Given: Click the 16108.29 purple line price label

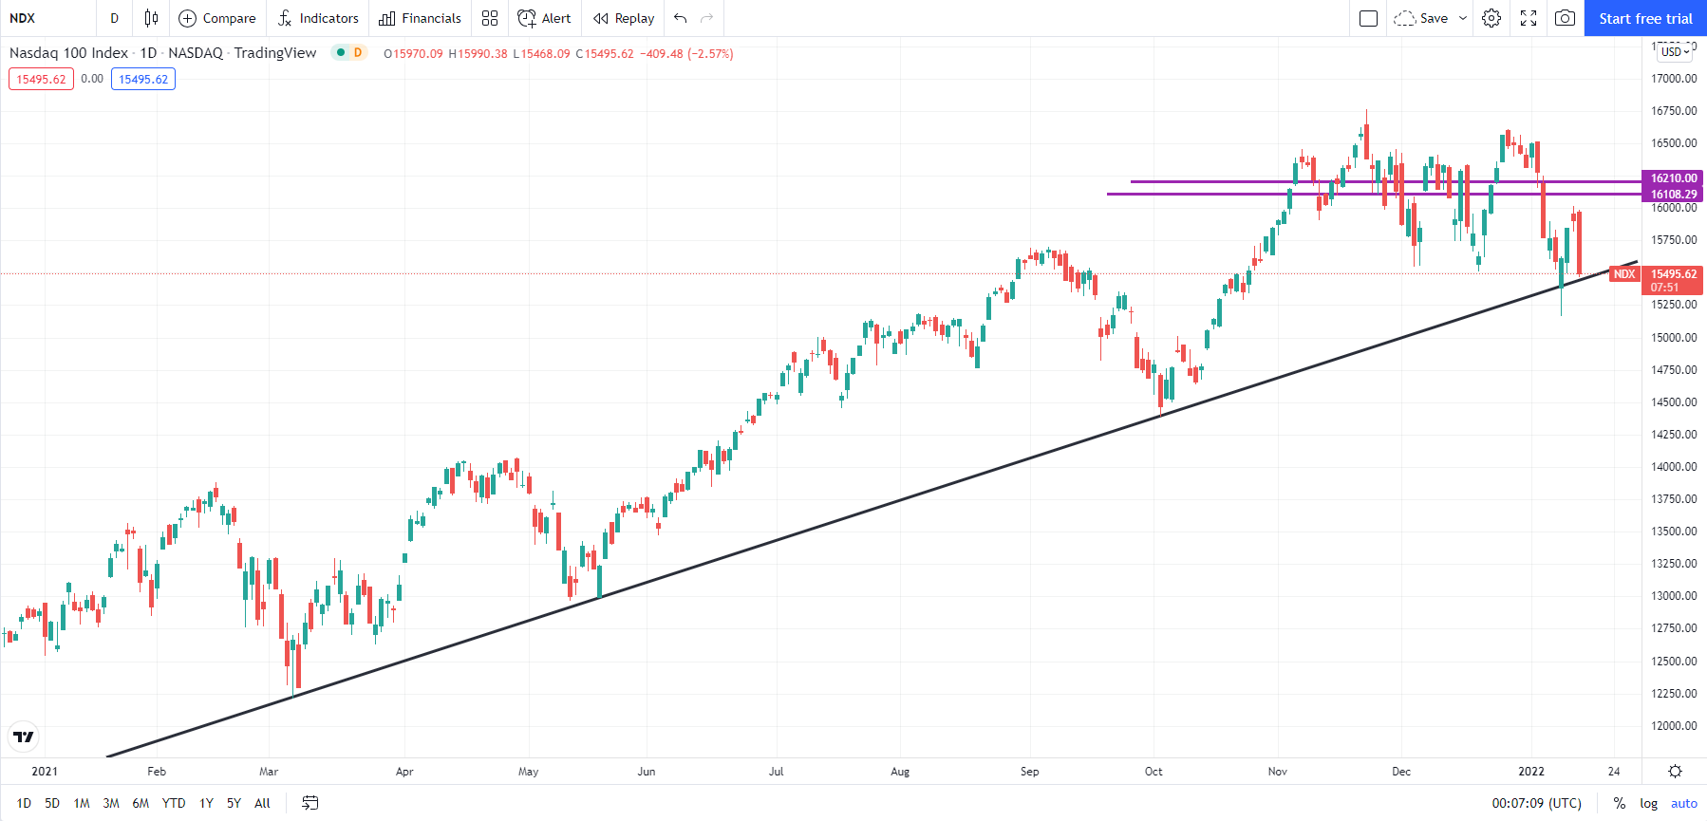Looking at the screenshot, I should pos(1674,194).
